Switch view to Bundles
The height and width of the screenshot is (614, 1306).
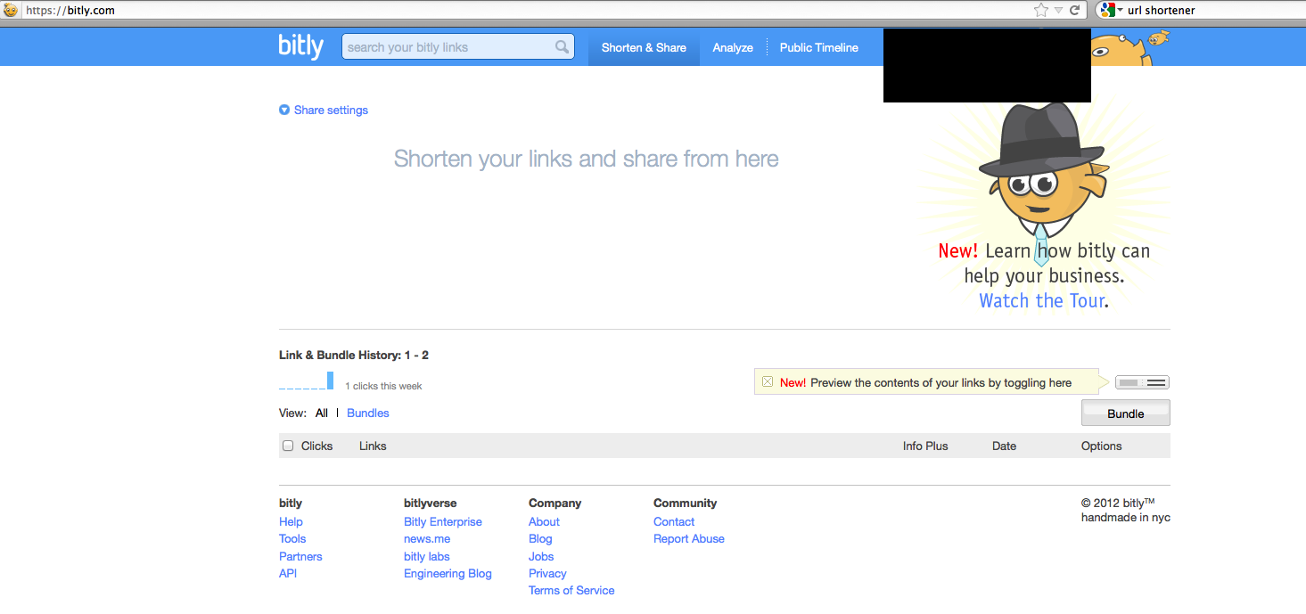click(x=368, y=413)
